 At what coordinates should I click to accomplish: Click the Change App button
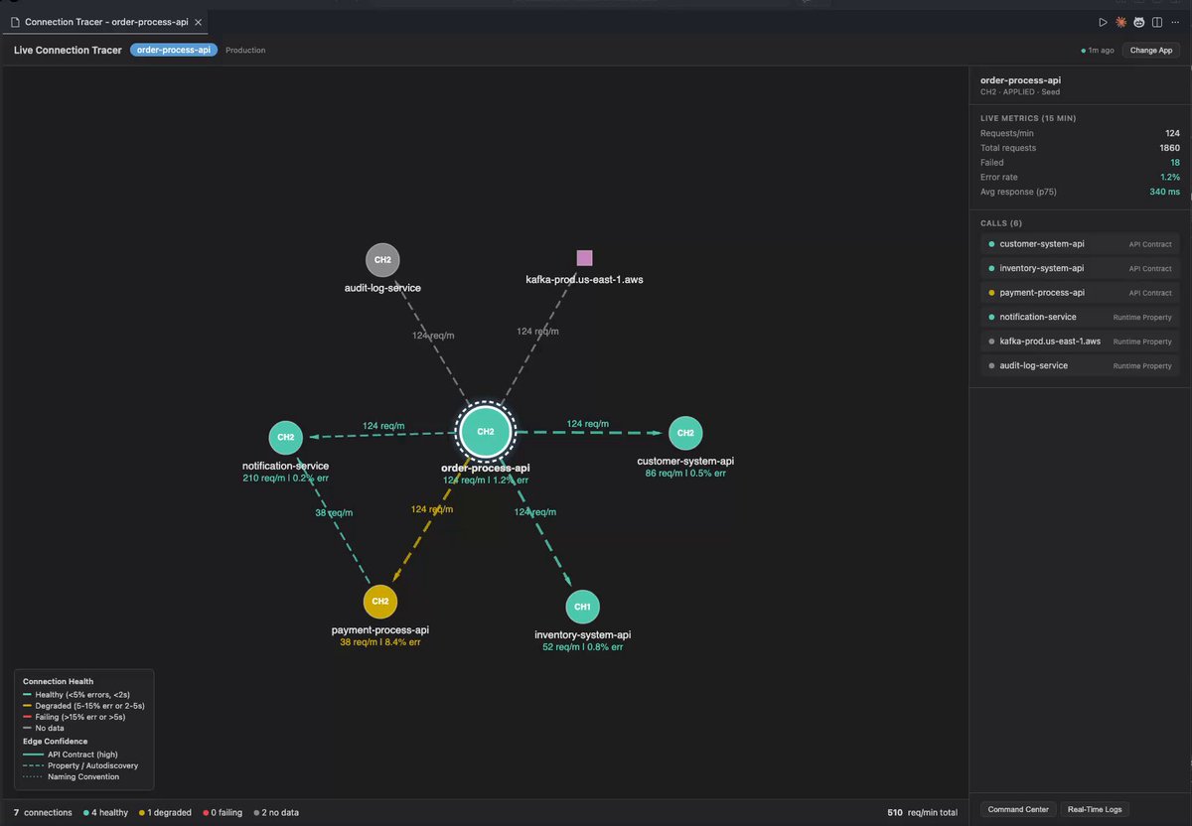pos(1152,50)
